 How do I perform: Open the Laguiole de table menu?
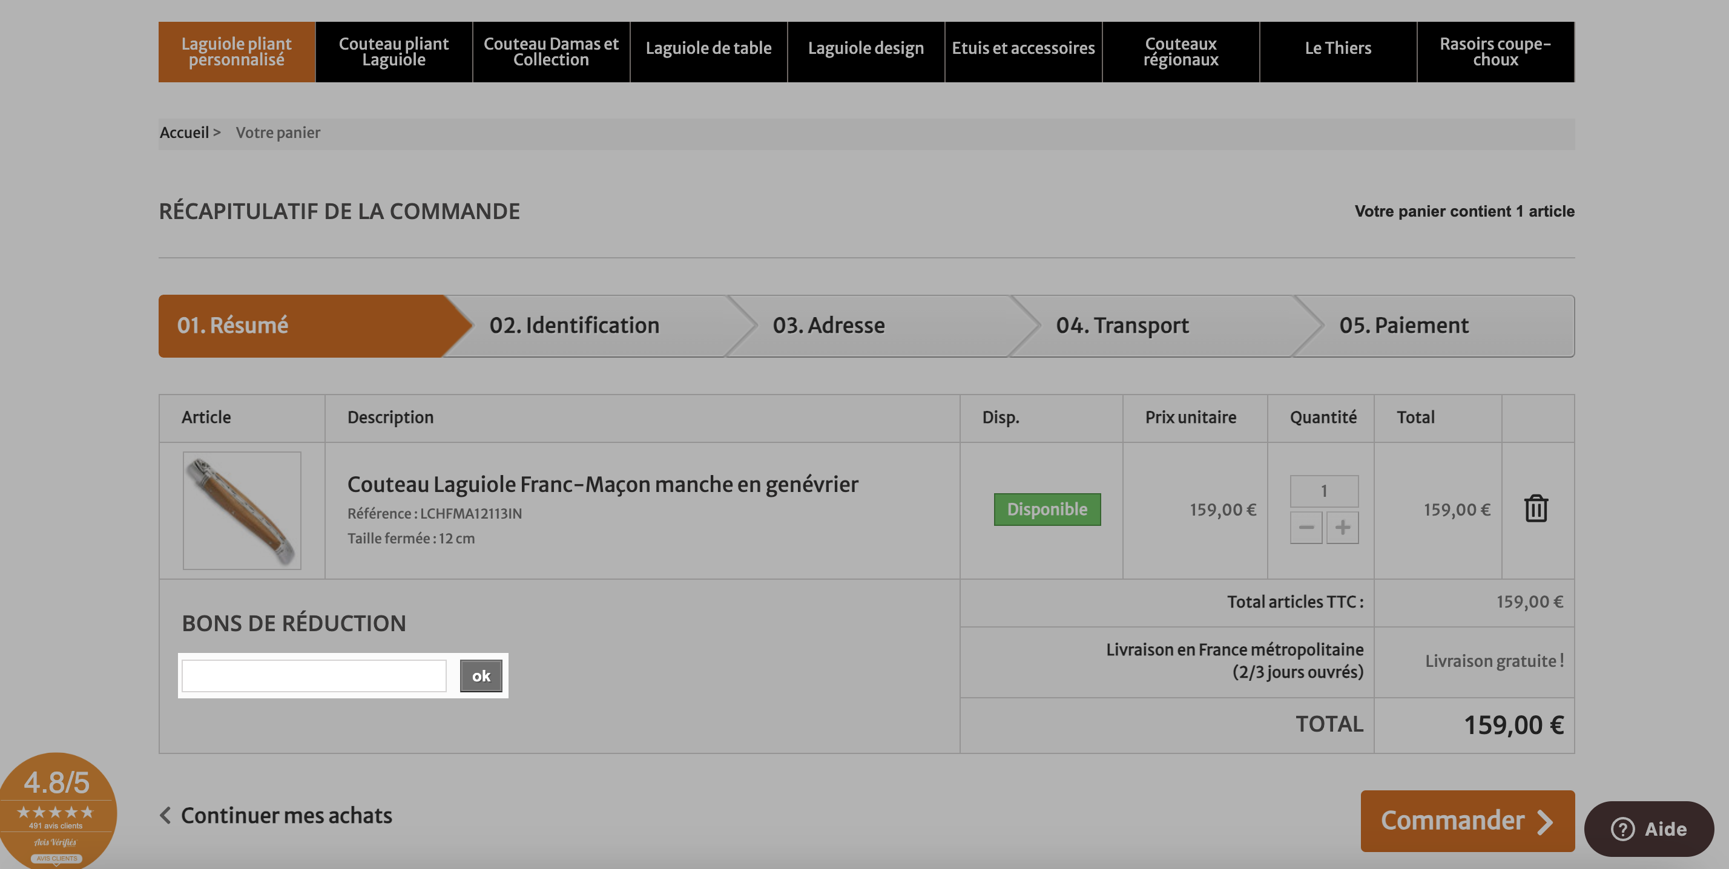click(708, 51)
